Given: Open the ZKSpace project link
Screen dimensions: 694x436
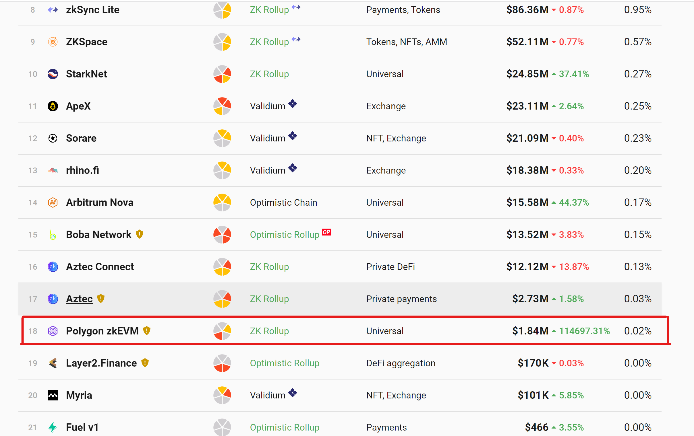Looking at the screenshot, I should (87, 42).
